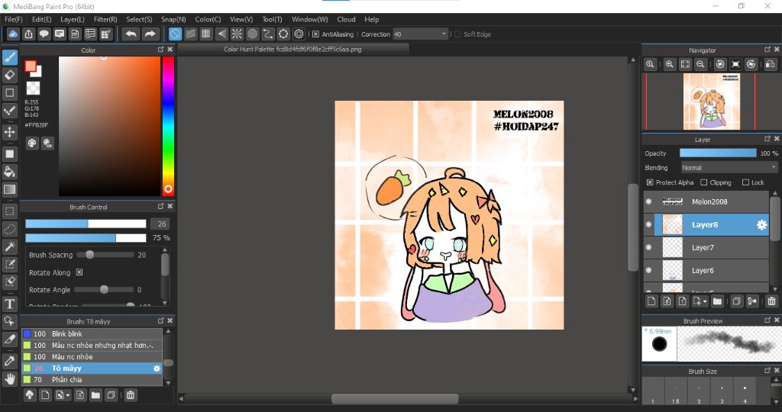Image resolution: width=782 pixels, height=412 pixels.
Task: Click the Undo arrow
Action: click(x=131, y=34)
